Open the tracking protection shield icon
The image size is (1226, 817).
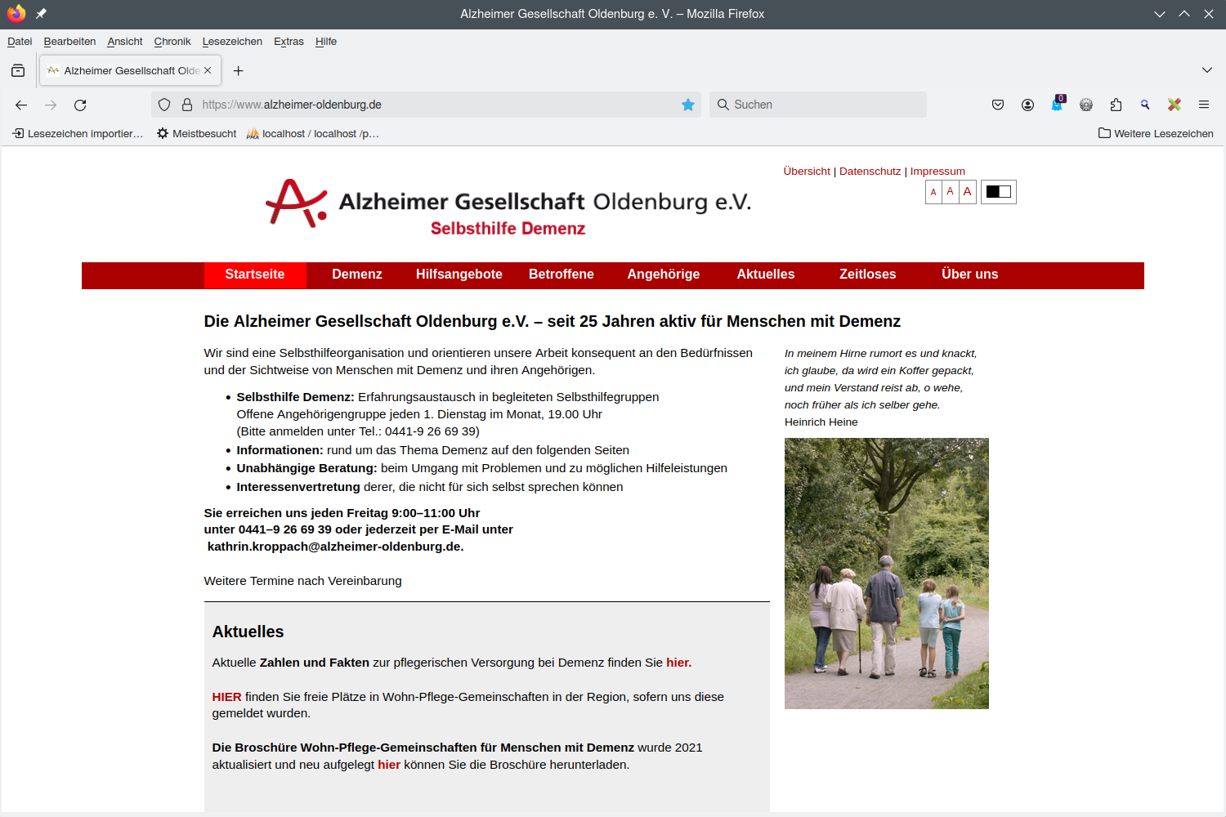(x=164, y=105)
